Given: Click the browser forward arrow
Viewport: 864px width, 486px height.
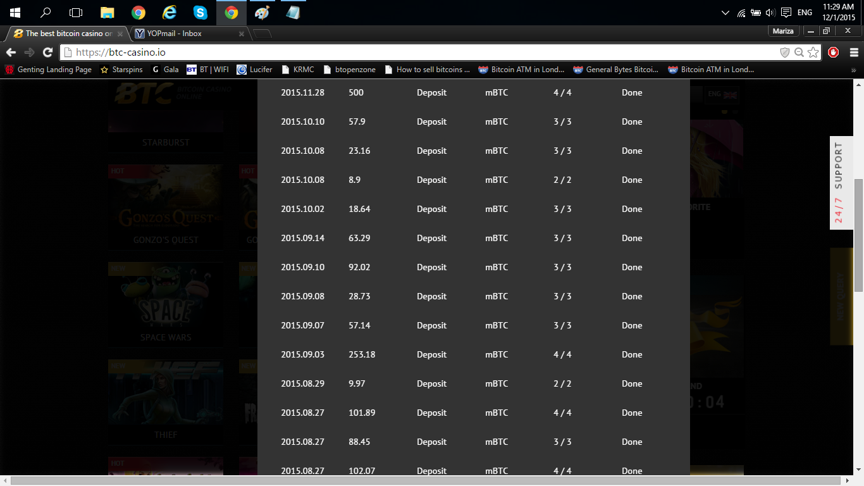Looking at the screenshot, I should coord(29,53).
